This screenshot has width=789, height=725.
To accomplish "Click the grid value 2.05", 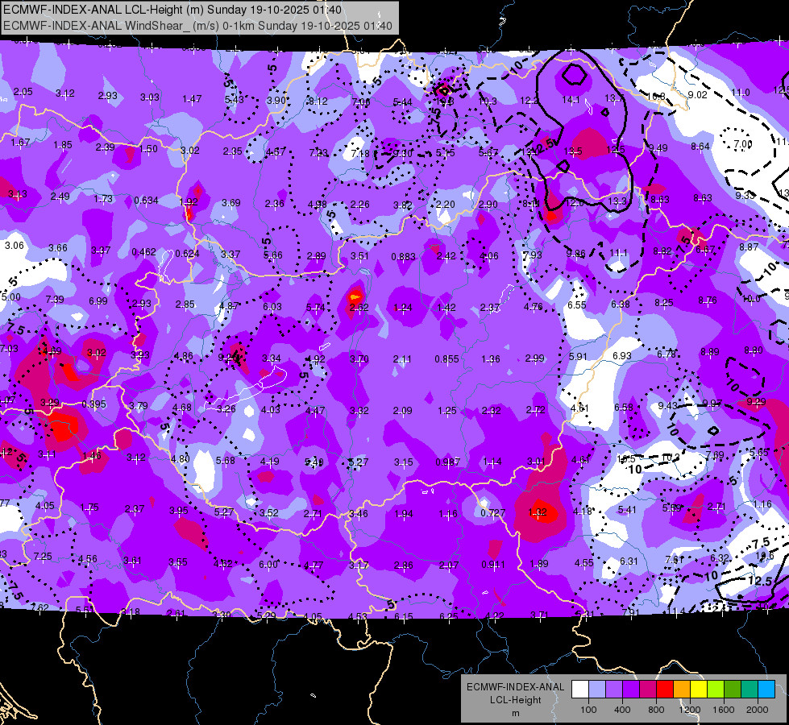I will [x=23, y=92].
